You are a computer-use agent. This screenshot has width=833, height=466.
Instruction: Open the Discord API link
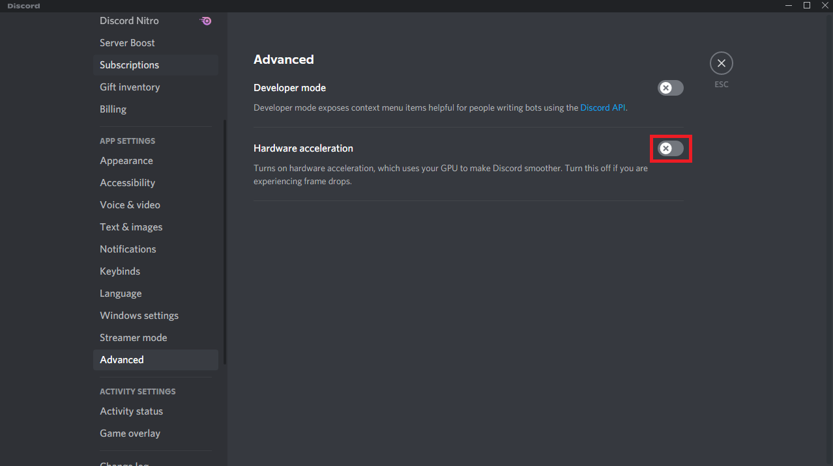(x=603, y=107)
